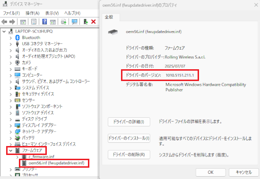Screen dimensions: 260x179
Task: Collapse the ファームウェア category
Action: click(11, 151)
